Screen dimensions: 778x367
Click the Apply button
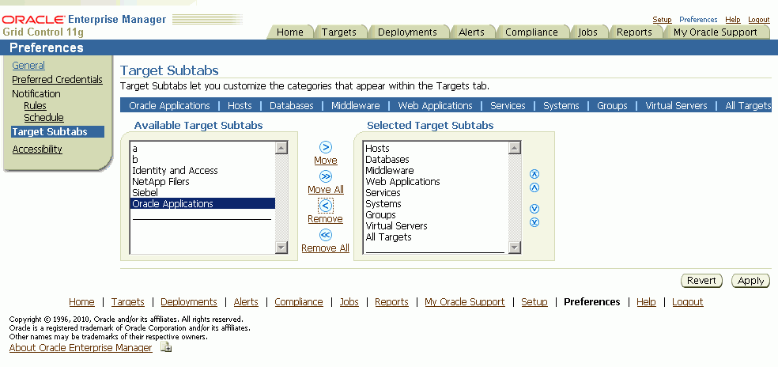[750, 281]
